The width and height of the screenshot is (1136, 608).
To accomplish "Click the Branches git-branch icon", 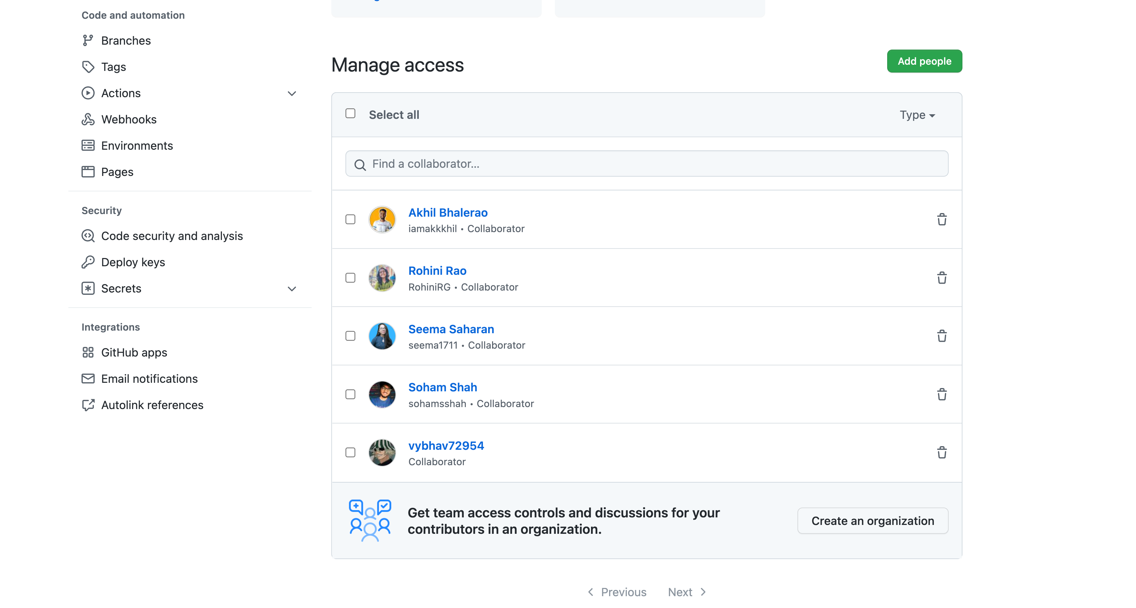I will (88, 40).
